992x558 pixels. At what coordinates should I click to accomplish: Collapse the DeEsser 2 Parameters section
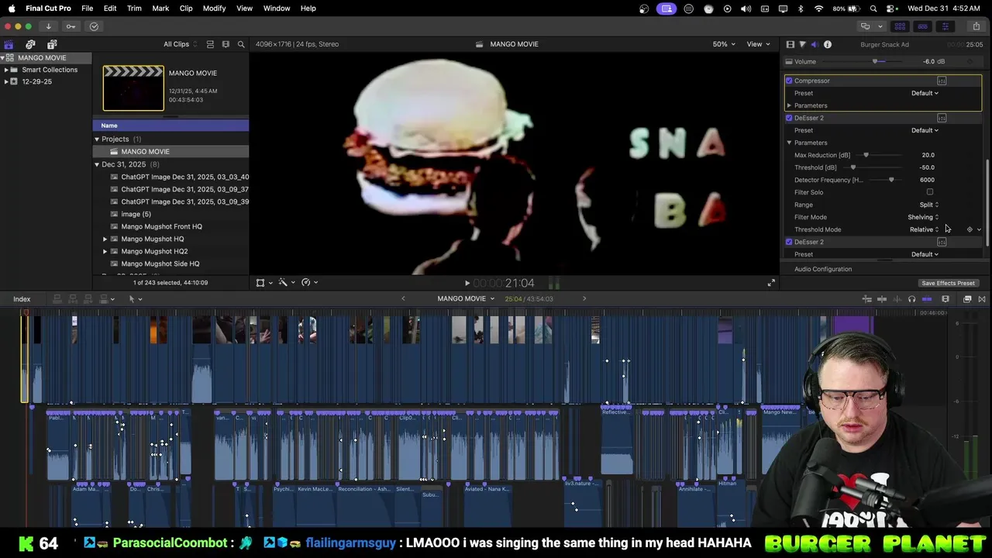(789, 143)
